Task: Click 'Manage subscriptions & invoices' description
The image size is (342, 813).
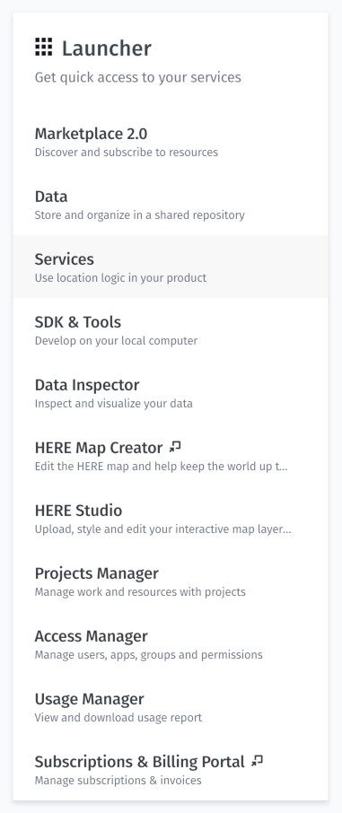Action: (118, 781)
